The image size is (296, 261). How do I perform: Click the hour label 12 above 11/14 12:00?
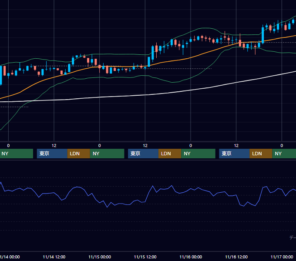[54, 146]
